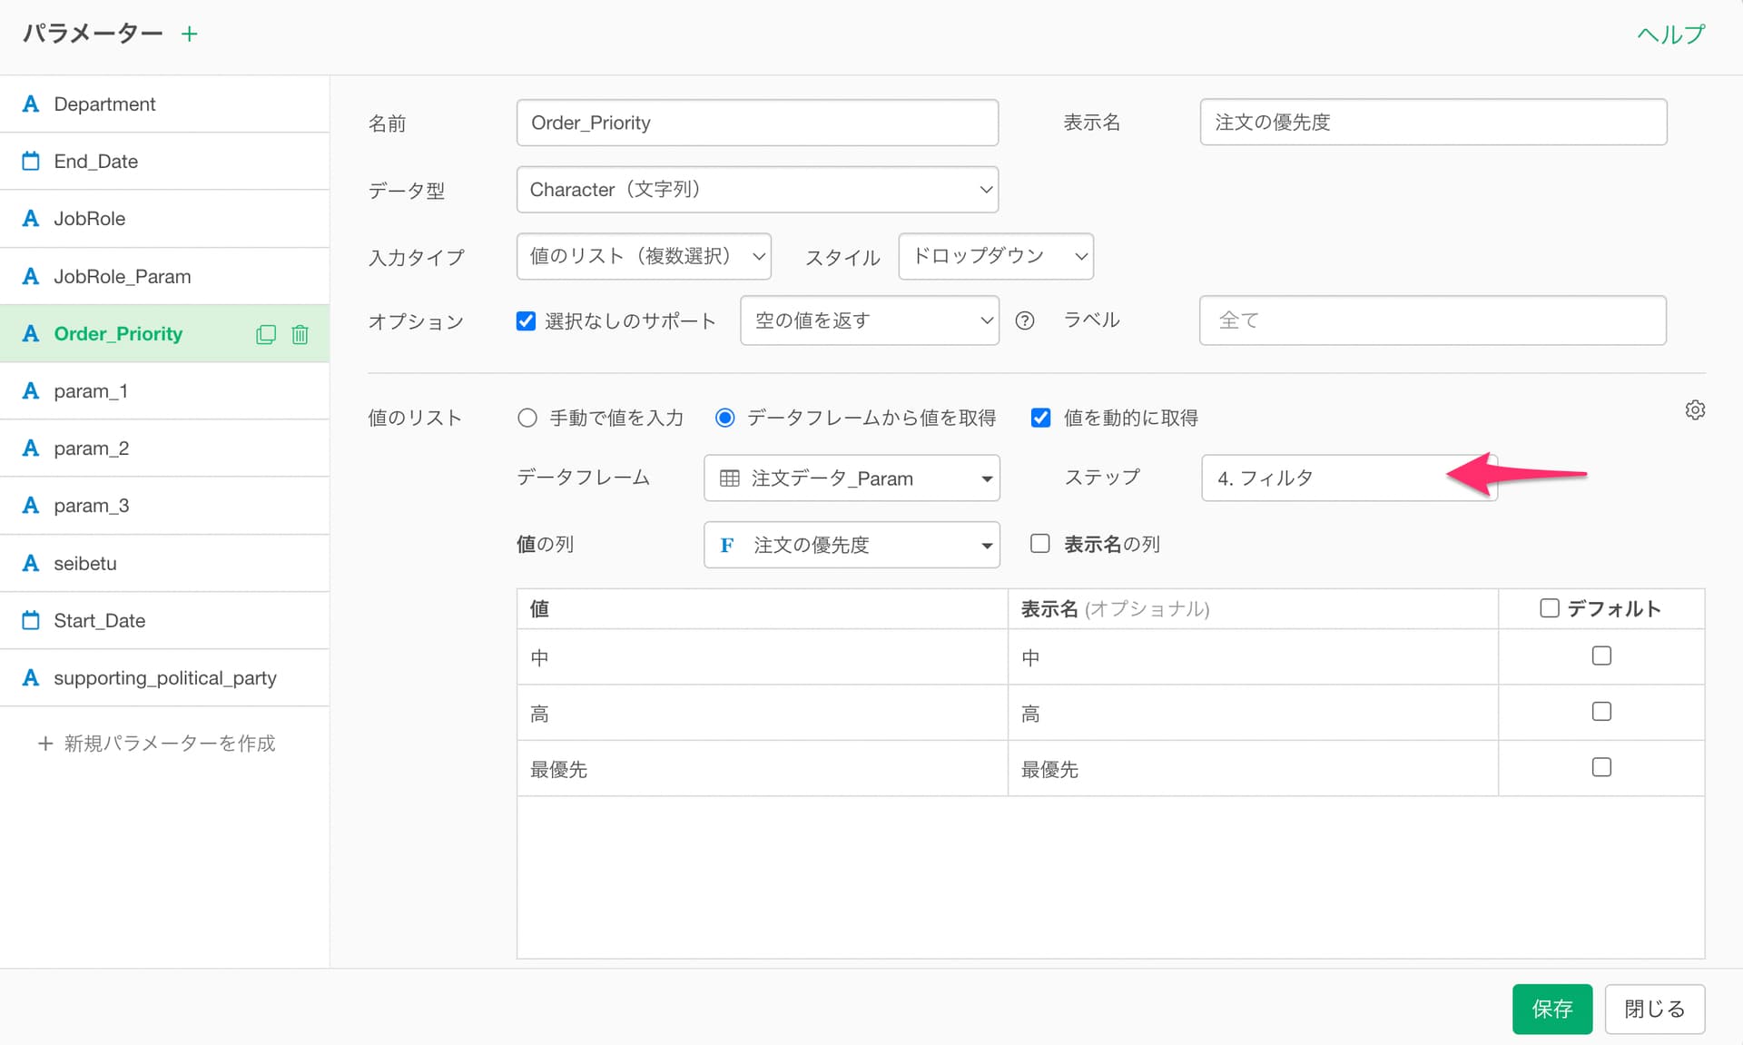Click 新規パラメーターを作成
1743x1045 pixels.
point(156,744)
